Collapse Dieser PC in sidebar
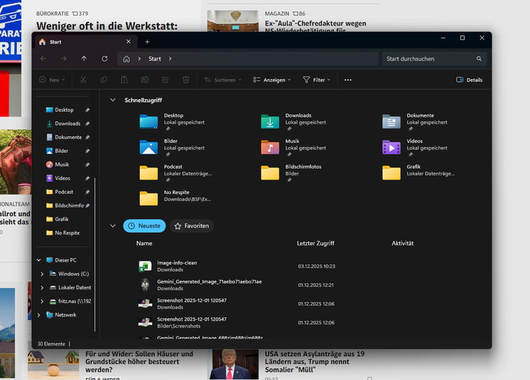This screenshot has width=530, height=380. (x=39, y=260)
